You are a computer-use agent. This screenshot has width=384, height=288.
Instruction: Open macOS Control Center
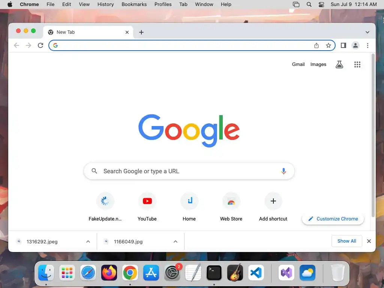pos(321,4)
